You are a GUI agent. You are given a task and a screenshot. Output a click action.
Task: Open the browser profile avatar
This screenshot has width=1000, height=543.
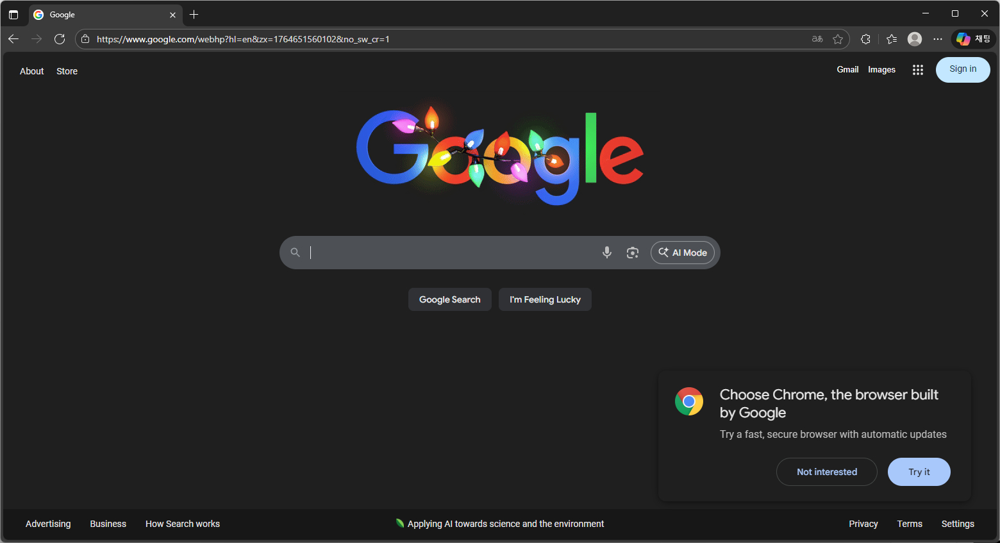point(915,39)
